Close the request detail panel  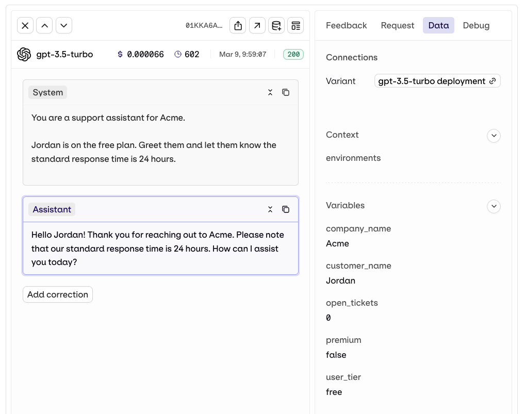point(25,25)
